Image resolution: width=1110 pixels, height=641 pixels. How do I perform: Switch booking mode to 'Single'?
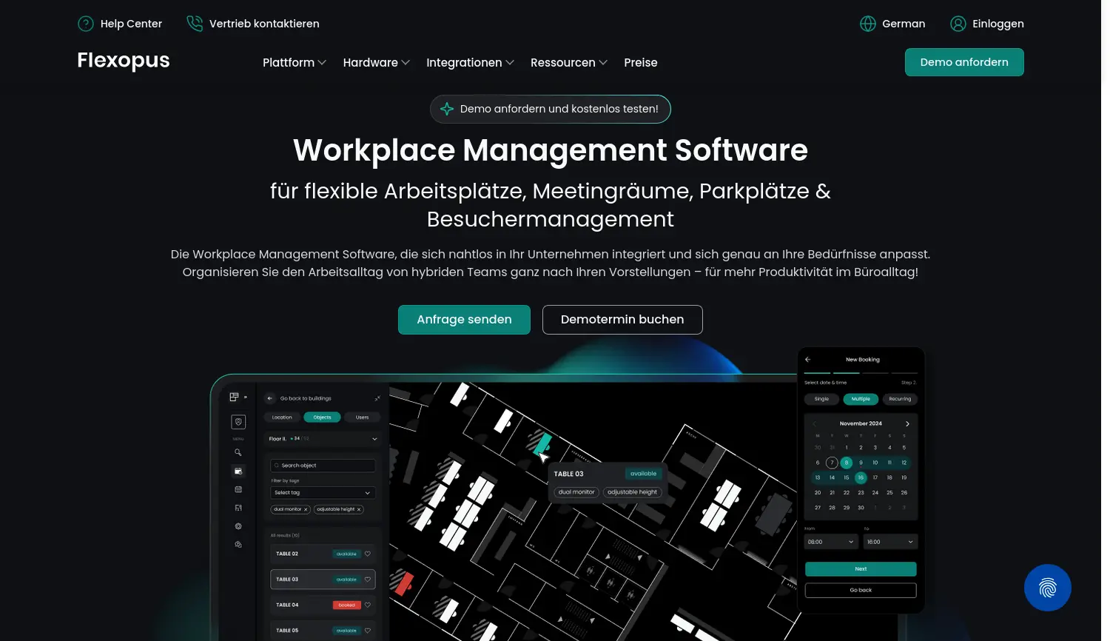821,399
